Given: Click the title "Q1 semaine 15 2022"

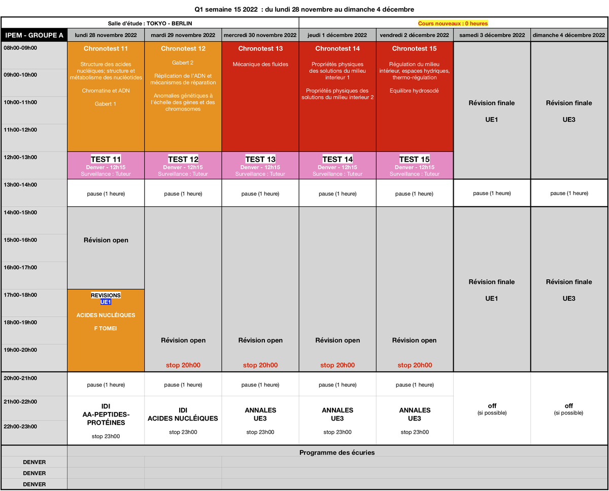Looking at the screenshot, I should tap(226, 10).
